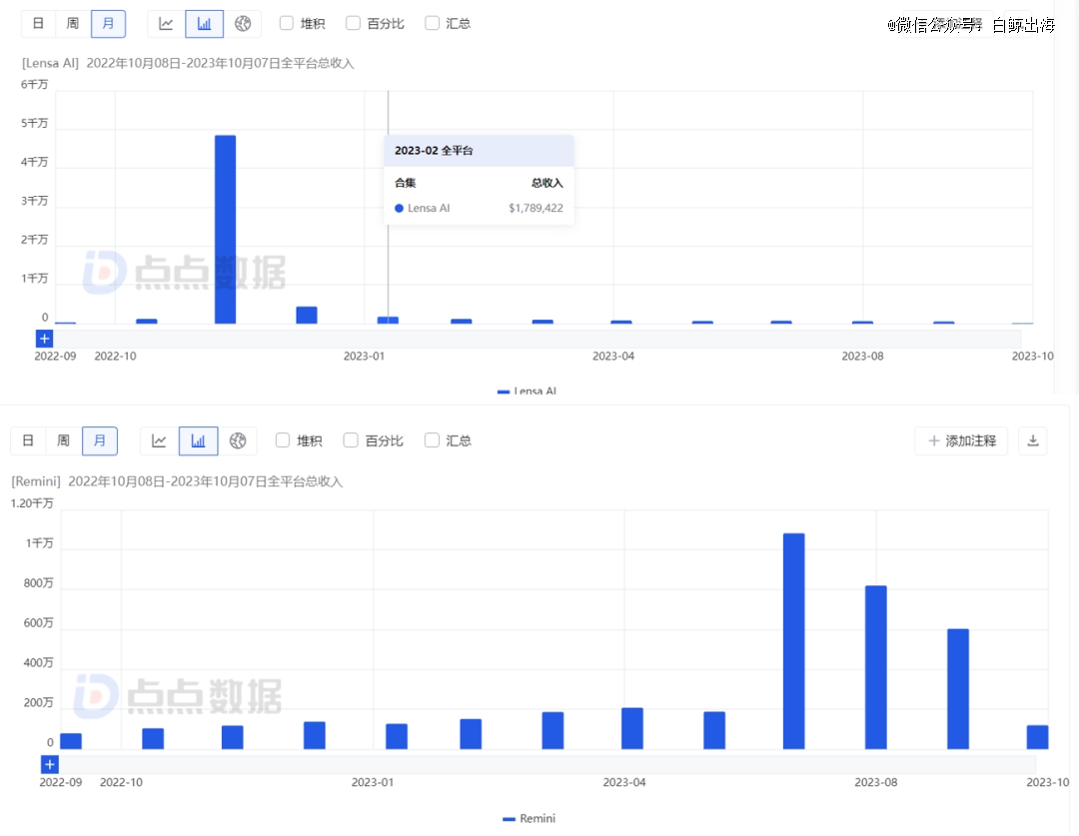Open globe region view in Remini panel
The image size is (1079, 836).
238,441
